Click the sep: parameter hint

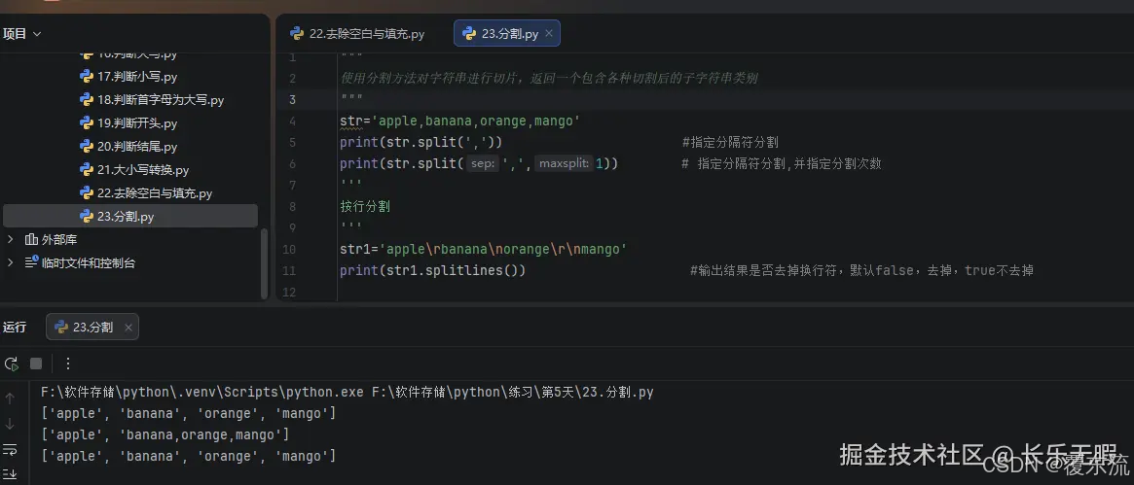[x=483, y=164]
